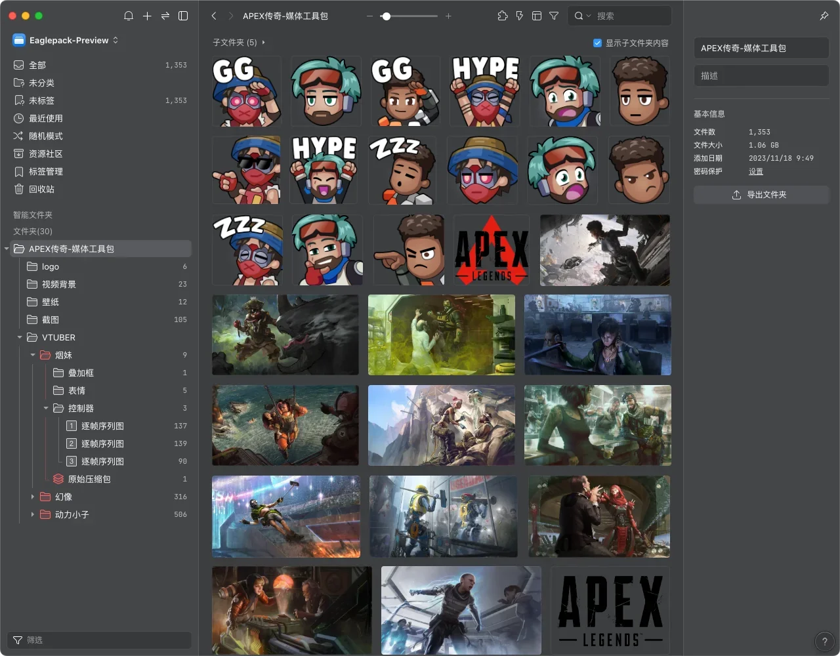Click the sidebar filter funnel icon

coord(18,640)
